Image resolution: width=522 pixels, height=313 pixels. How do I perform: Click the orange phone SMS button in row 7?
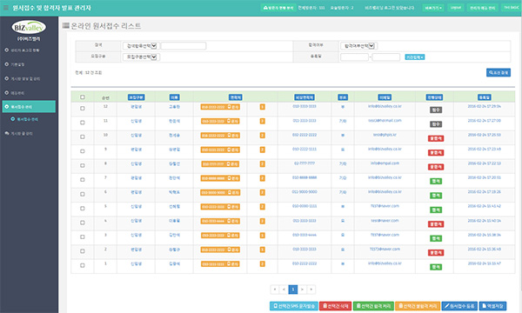click(220, 178)
